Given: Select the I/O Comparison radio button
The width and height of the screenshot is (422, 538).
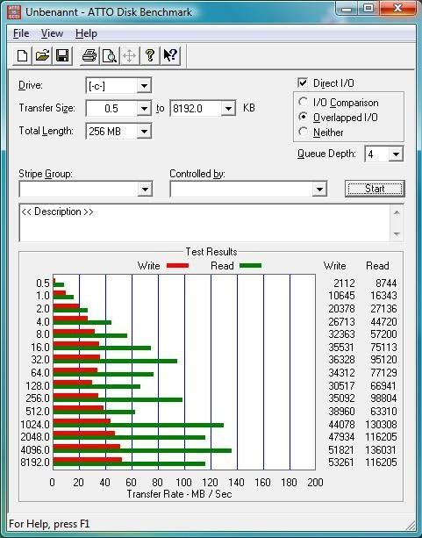Looking at the screenshot, I should click(x=303, y=102).
